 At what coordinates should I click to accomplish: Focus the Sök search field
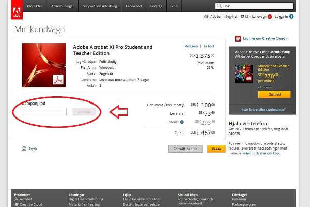click(x=254, y=6)
